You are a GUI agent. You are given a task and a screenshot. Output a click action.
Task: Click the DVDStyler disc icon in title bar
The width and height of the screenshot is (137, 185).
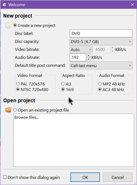[5, 5]
